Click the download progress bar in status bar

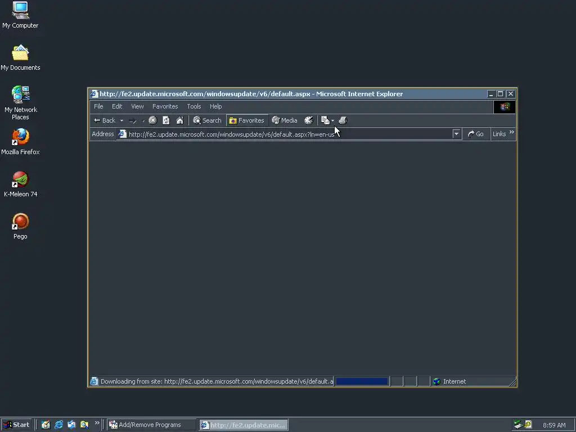point(362,381)
